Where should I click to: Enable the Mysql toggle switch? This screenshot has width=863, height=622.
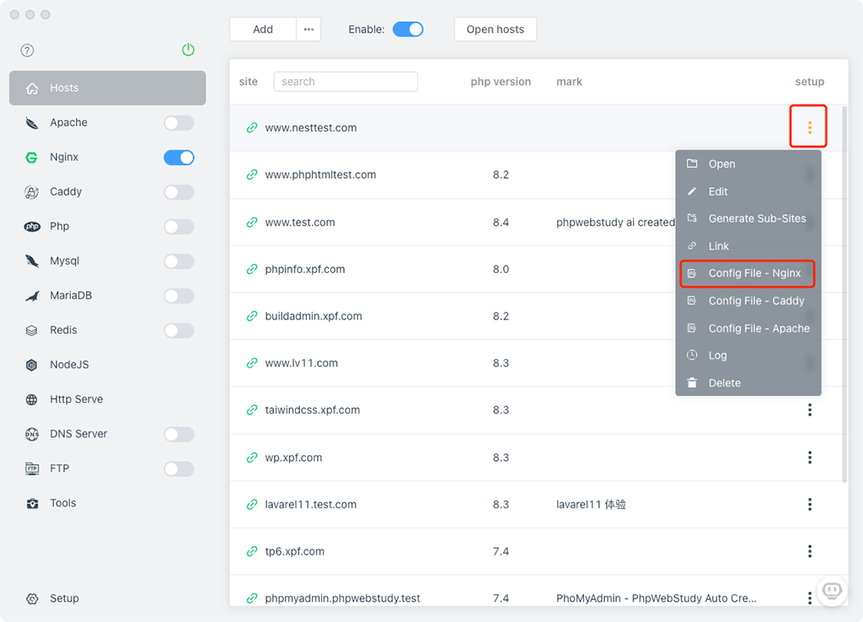(x=179, y=261)
